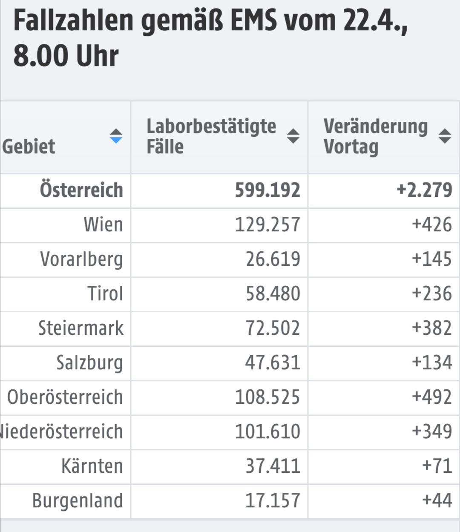Click Wien daily change +426

coord(431,224)
